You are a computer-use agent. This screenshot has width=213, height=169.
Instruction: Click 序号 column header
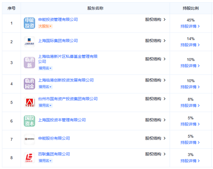[x=11, y=8]
